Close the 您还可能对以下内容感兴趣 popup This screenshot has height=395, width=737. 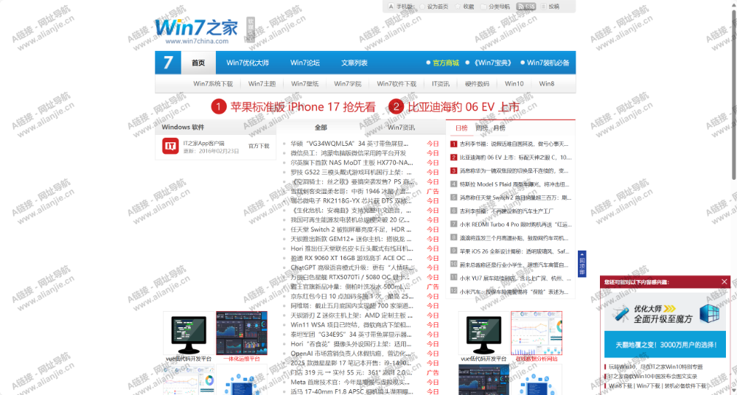pyautogui.click(x=724, y=282)
